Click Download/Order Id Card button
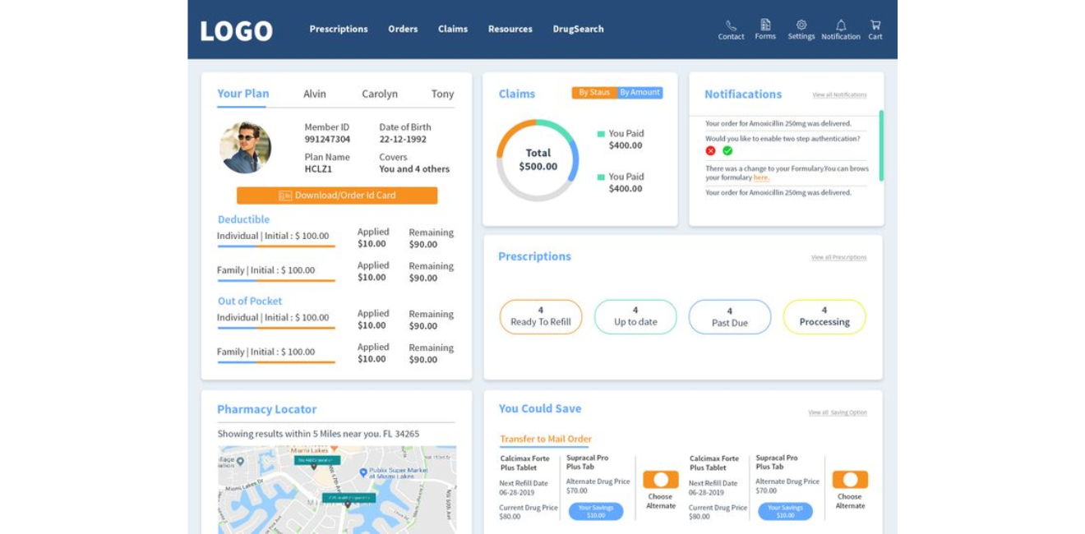Screen dimensions: 1085x534 [x=337, y=196]
